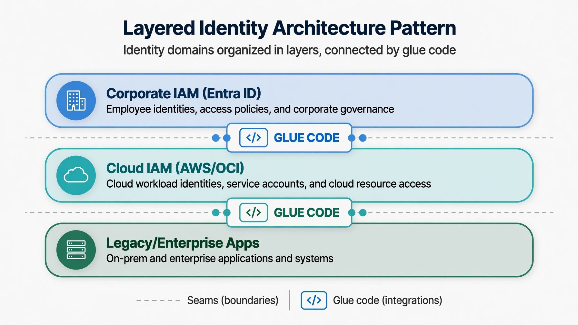Click the Corporate IAM building icon
Screen dimensions: 578x325
pos(76,101)
